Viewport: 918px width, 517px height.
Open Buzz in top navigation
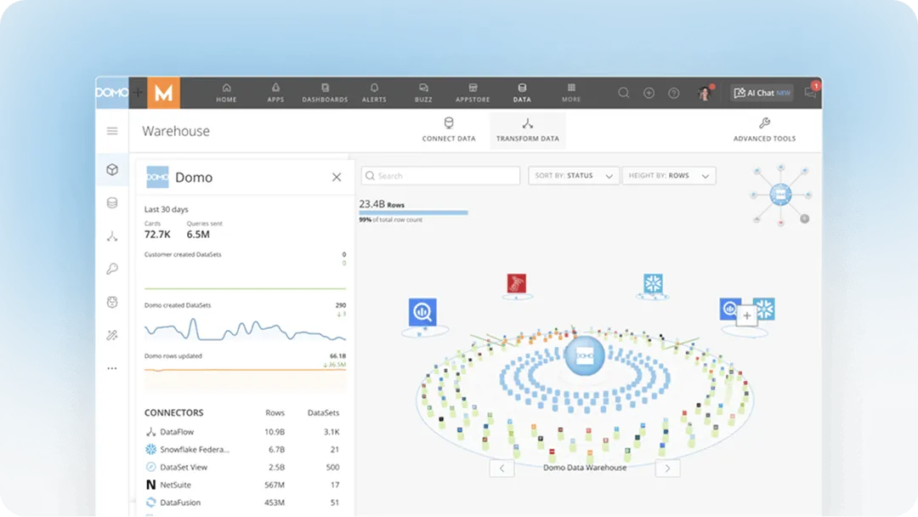423,93
